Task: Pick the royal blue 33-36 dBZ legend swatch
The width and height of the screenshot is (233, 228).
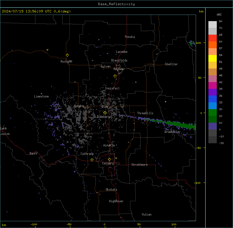Action: (x=212, y=99)
